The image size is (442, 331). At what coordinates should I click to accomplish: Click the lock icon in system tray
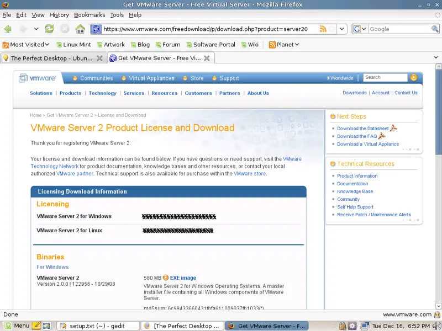(343, 326)
